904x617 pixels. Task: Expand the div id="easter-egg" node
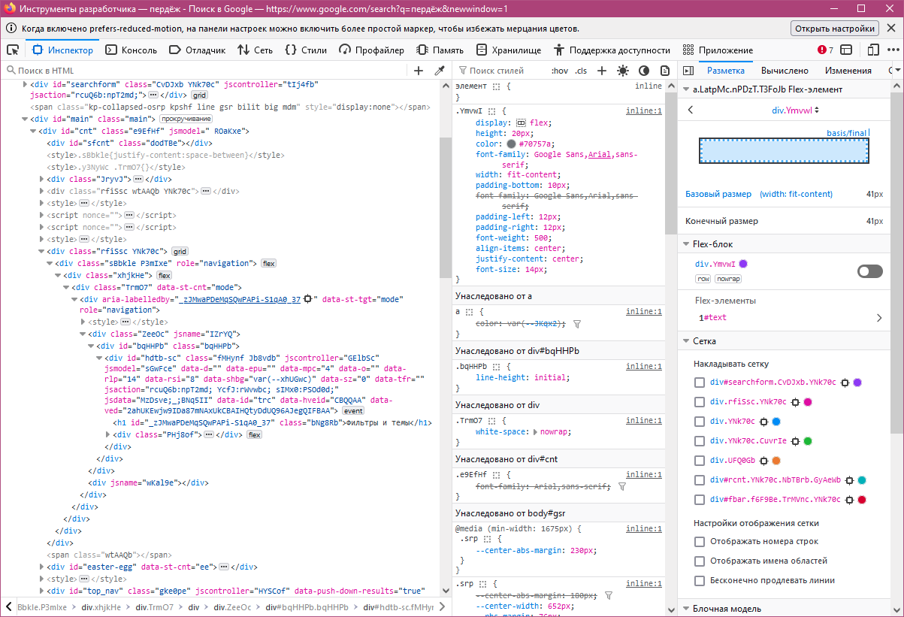41,567
